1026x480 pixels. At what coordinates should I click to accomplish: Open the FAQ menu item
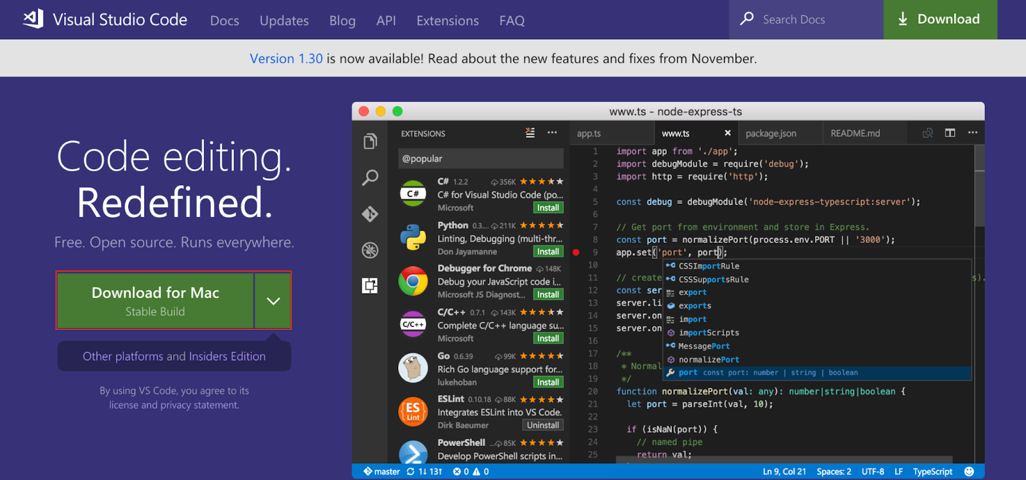[x=512, y=21]
